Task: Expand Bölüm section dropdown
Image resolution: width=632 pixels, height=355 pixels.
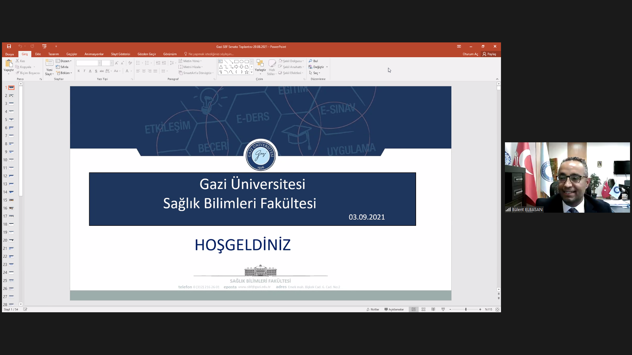Action: pyautogui.click(x=64, y=73)
